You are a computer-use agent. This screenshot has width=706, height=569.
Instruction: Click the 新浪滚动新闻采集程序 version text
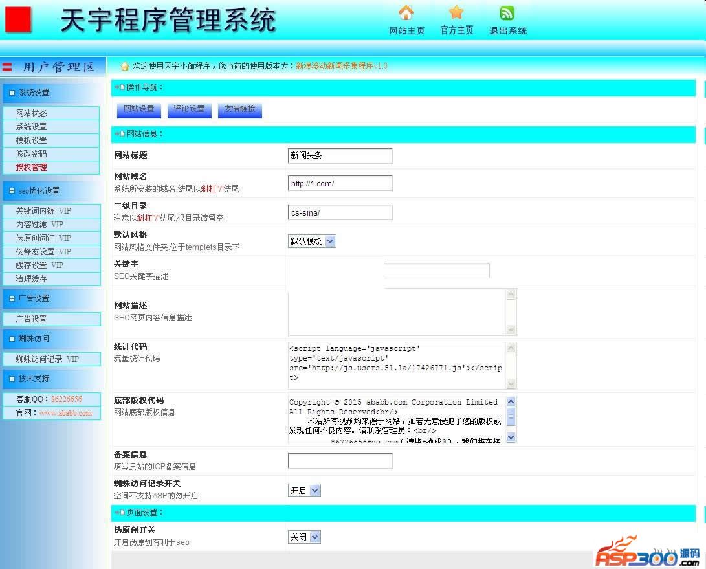341,66
